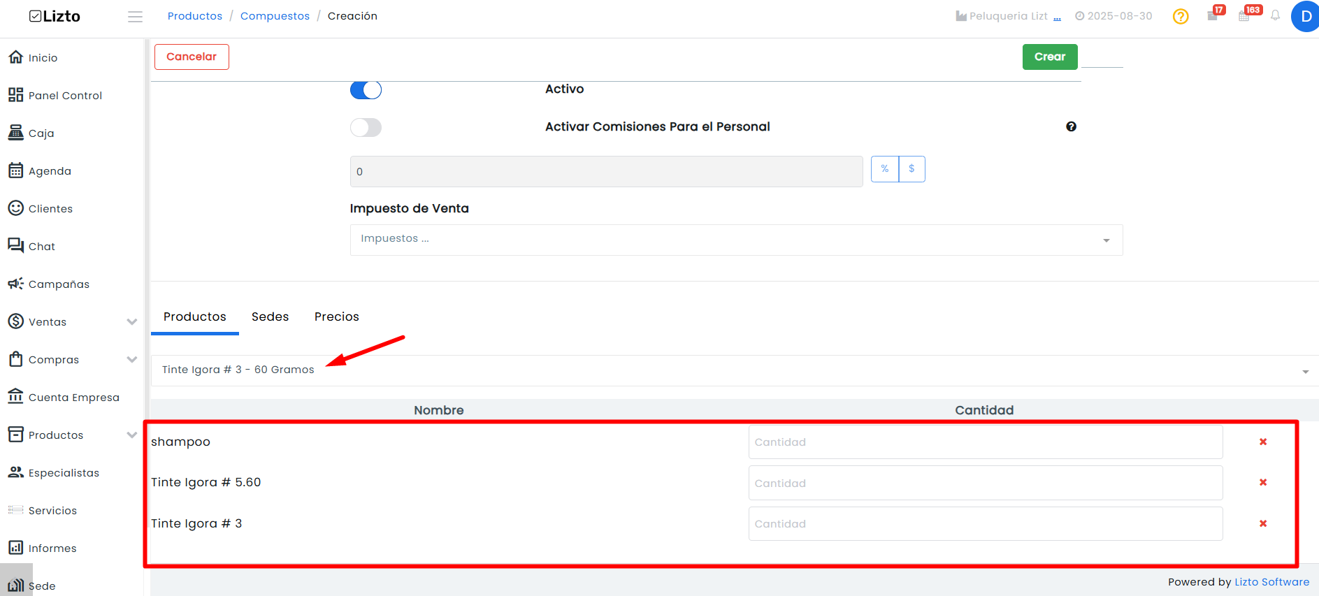Delete Tinte Igora # 3 row
The image size is (1319, 596).
coord(1263,523)
